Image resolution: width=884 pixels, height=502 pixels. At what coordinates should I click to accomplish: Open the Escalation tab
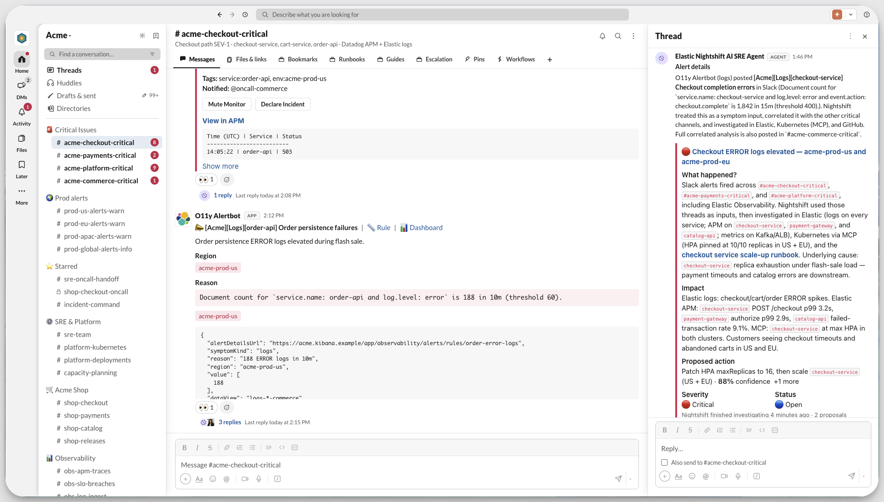434,59
